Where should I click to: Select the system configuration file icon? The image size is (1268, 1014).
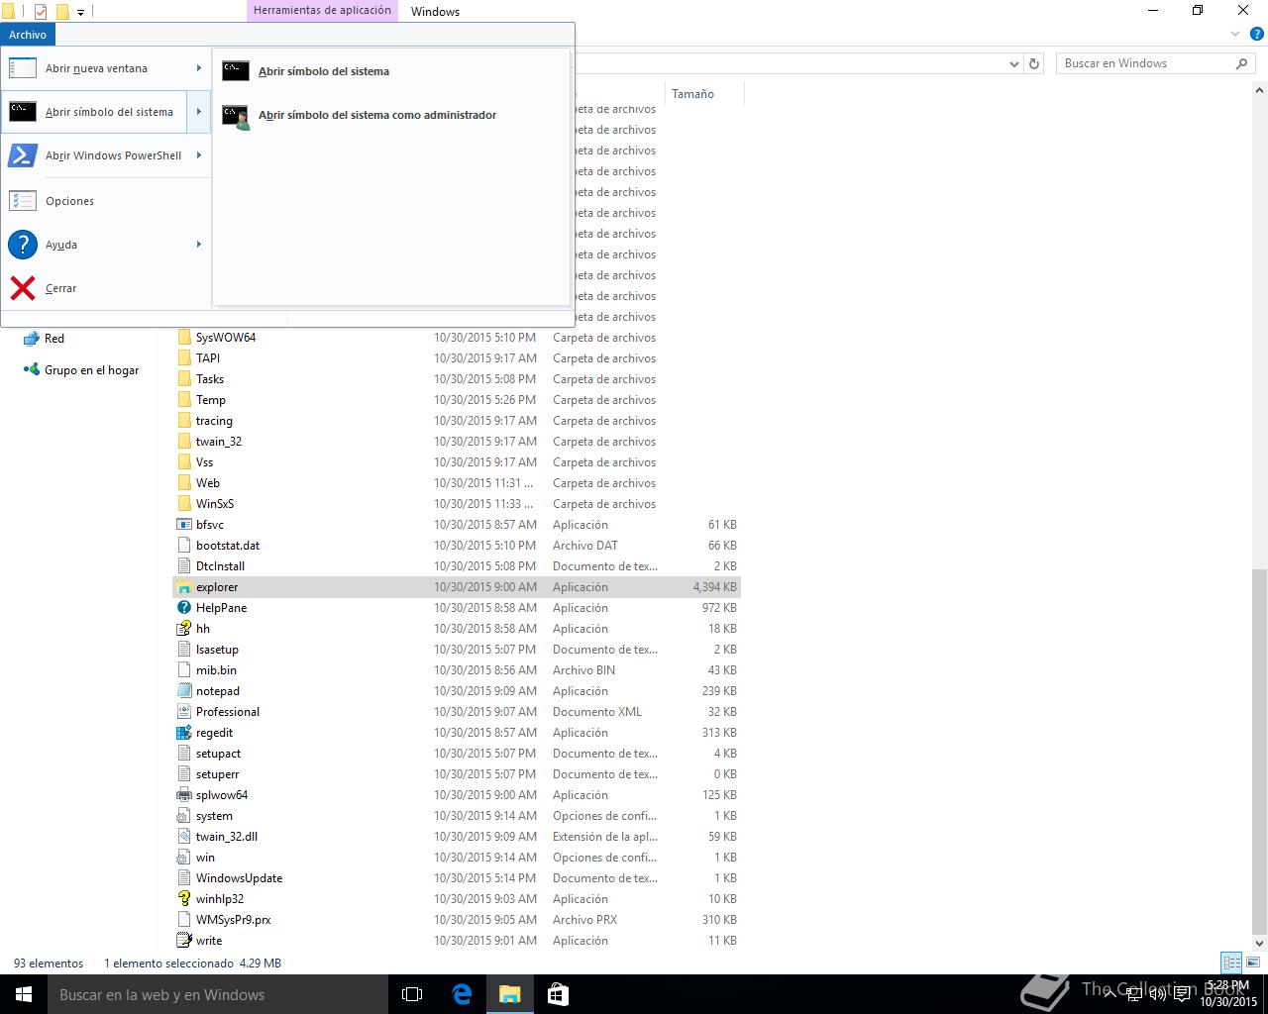pos(184,816)
